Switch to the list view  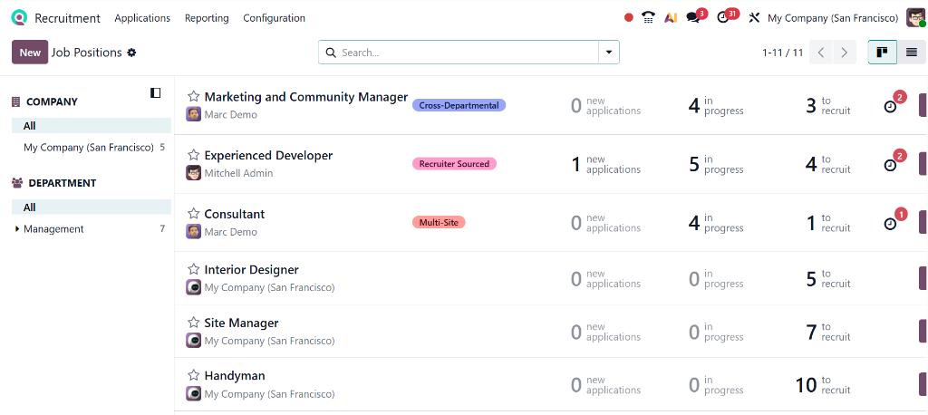912,53
